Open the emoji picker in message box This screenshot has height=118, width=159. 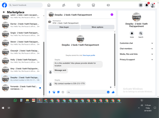tap(108, 92)
